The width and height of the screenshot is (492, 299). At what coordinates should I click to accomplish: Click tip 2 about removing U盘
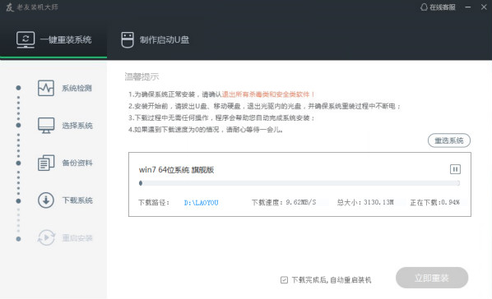[x=265, y=106]
